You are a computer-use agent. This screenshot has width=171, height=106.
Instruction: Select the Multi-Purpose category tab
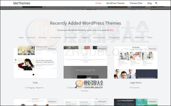(99, 37)
